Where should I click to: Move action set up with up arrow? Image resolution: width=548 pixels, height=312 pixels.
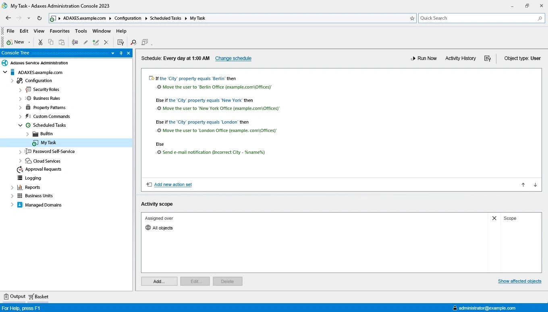523,185
